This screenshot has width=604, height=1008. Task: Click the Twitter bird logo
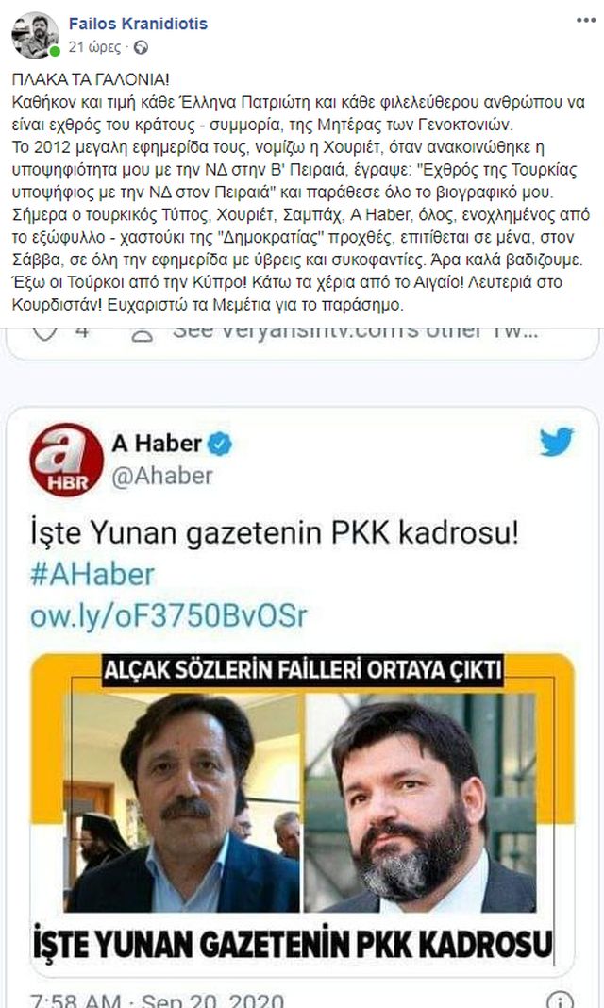tap(556, 442)
